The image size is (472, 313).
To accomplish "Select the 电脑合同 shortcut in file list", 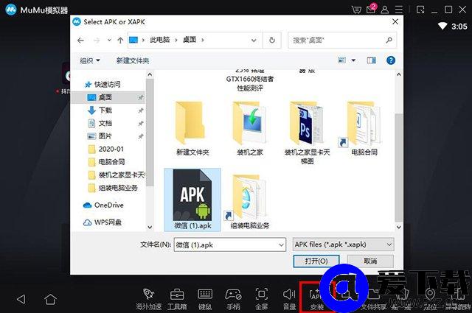I will (x=361, y=128).
